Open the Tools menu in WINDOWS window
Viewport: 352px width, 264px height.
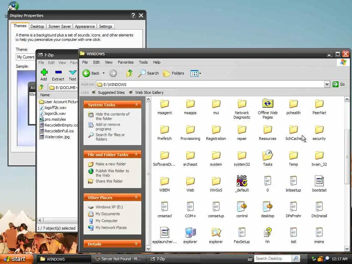(x=143, y=62)
